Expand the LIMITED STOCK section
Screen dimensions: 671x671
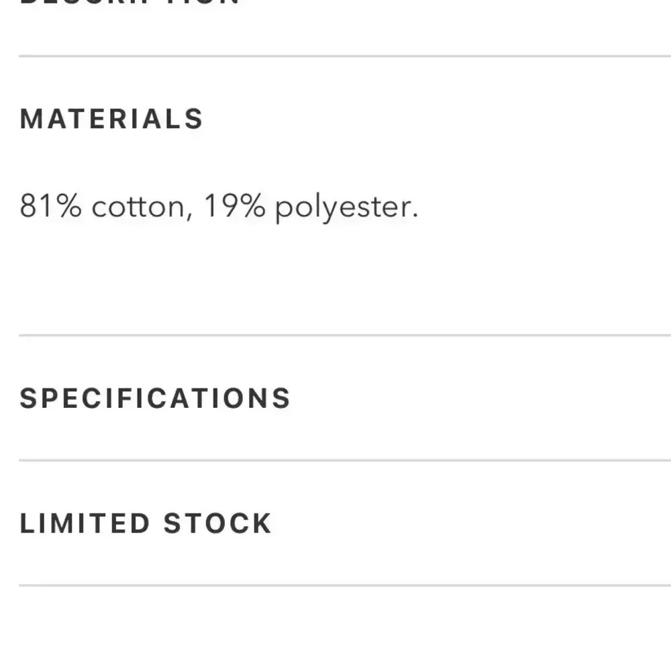tap(146, 523)
